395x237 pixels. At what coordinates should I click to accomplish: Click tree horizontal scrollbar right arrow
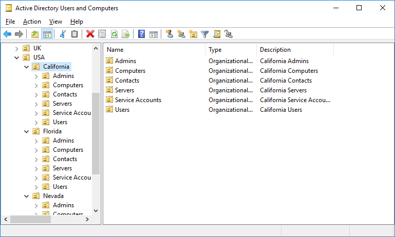[x=87, y=220]
